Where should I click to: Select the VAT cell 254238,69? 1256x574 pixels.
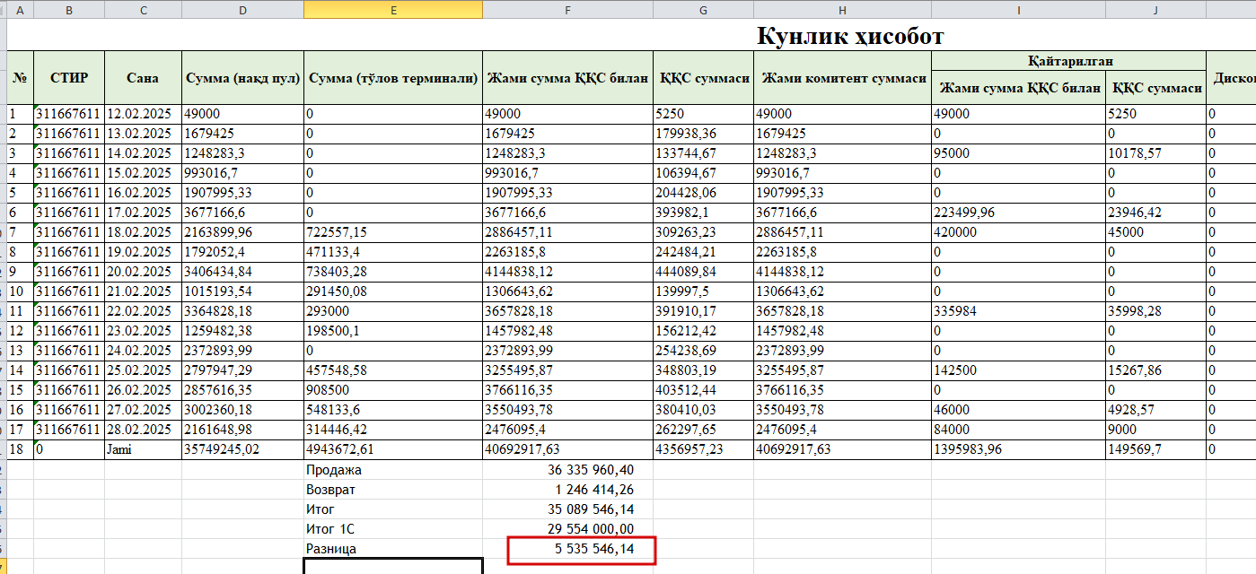[x=703, y=351]
